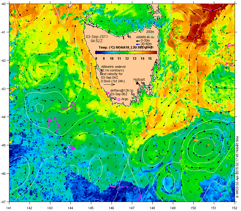Click latitude axis label '-46'
241x211 pixels.
click(x=3, y=174)
